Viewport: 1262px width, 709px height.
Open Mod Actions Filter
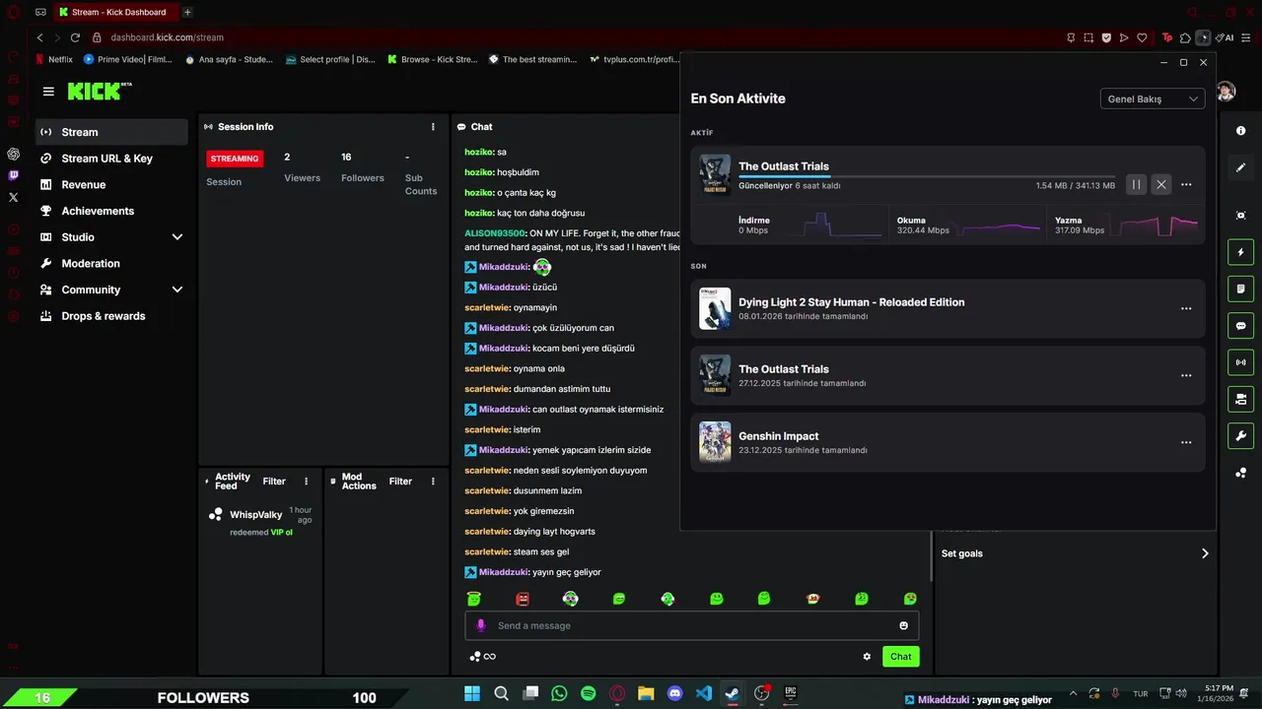point(400,482)
